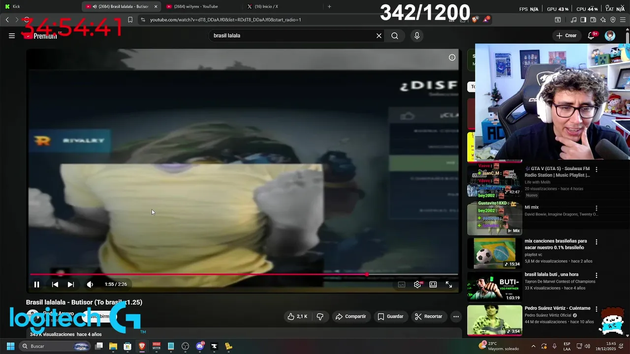This screenshot has width=630, height=354.
Task: Open the account avatar menu
Action: (x=610, y=35)
